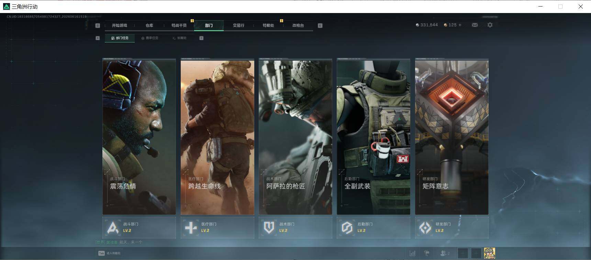Click the world chat message line
Image resolution: width=591 pixels, height=260 pixels.
click(119, 242)
